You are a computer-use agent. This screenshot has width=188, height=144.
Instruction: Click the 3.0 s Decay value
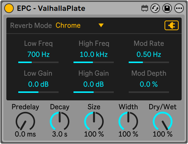[x=60, y=134]
